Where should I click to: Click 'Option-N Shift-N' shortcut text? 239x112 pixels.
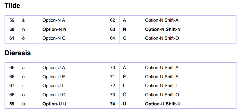[163, 29]
